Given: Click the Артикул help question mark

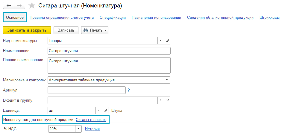Looking at the screenshot, I should (129, 90).
